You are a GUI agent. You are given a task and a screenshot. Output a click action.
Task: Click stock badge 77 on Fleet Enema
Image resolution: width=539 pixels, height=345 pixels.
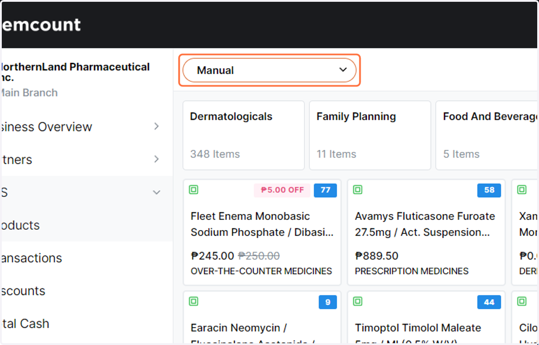[x=325, y=190]
